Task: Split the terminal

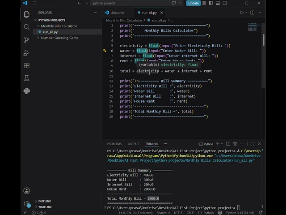Action: (x=228, y=144)
